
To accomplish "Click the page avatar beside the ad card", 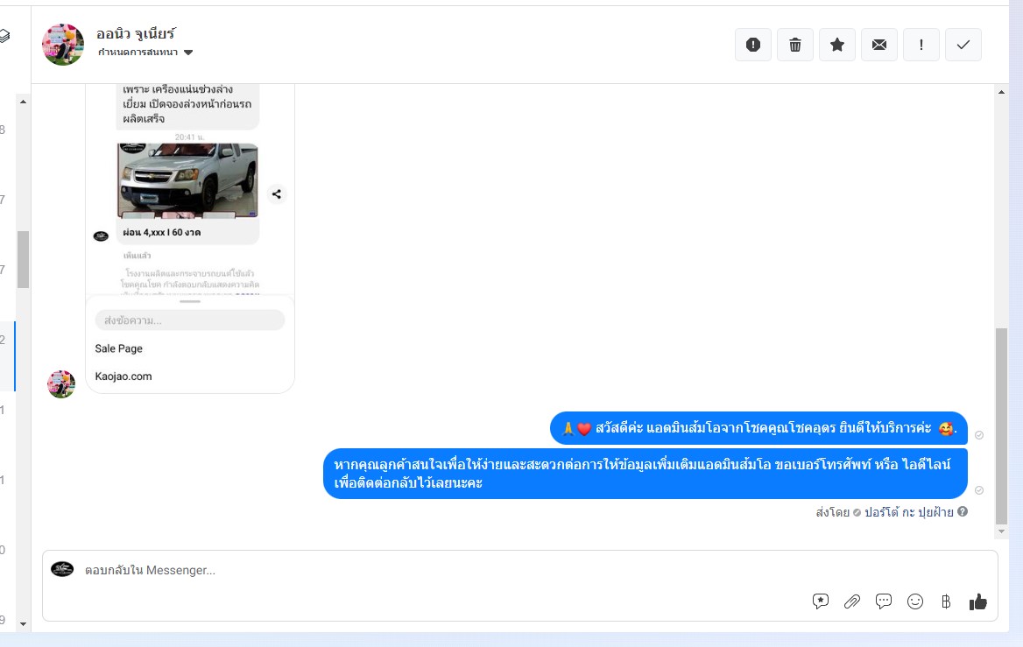I will tap(101, 236).
